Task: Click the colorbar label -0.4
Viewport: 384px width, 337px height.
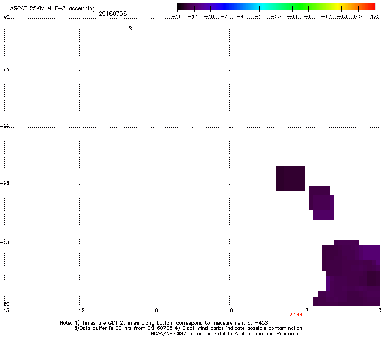Action: pyautogui.click(x=326, y=17)
